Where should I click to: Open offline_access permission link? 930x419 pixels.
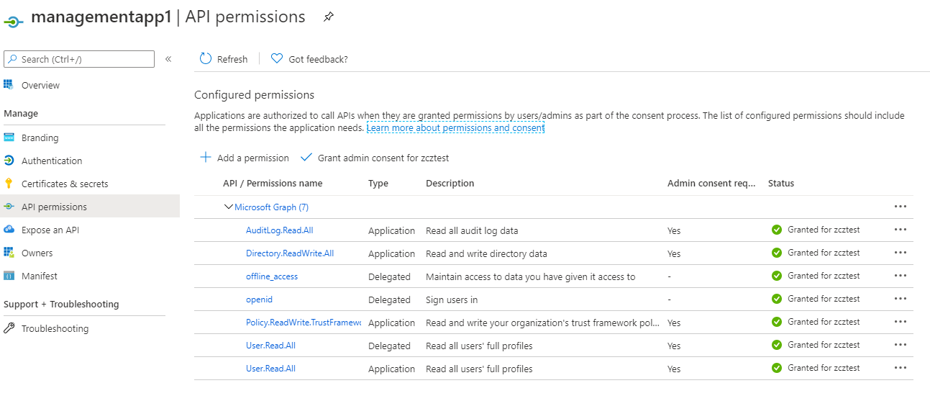pos(272,276)
